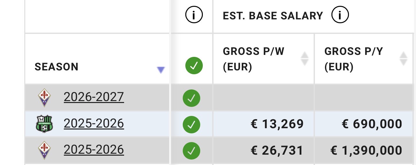Toggle the green check in the €26,731 row
The image size is (416, 165).
pos(191,150)
